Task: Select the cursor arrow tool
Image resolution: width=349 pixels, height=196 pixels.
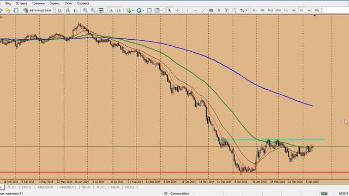Action: (170, 10)
